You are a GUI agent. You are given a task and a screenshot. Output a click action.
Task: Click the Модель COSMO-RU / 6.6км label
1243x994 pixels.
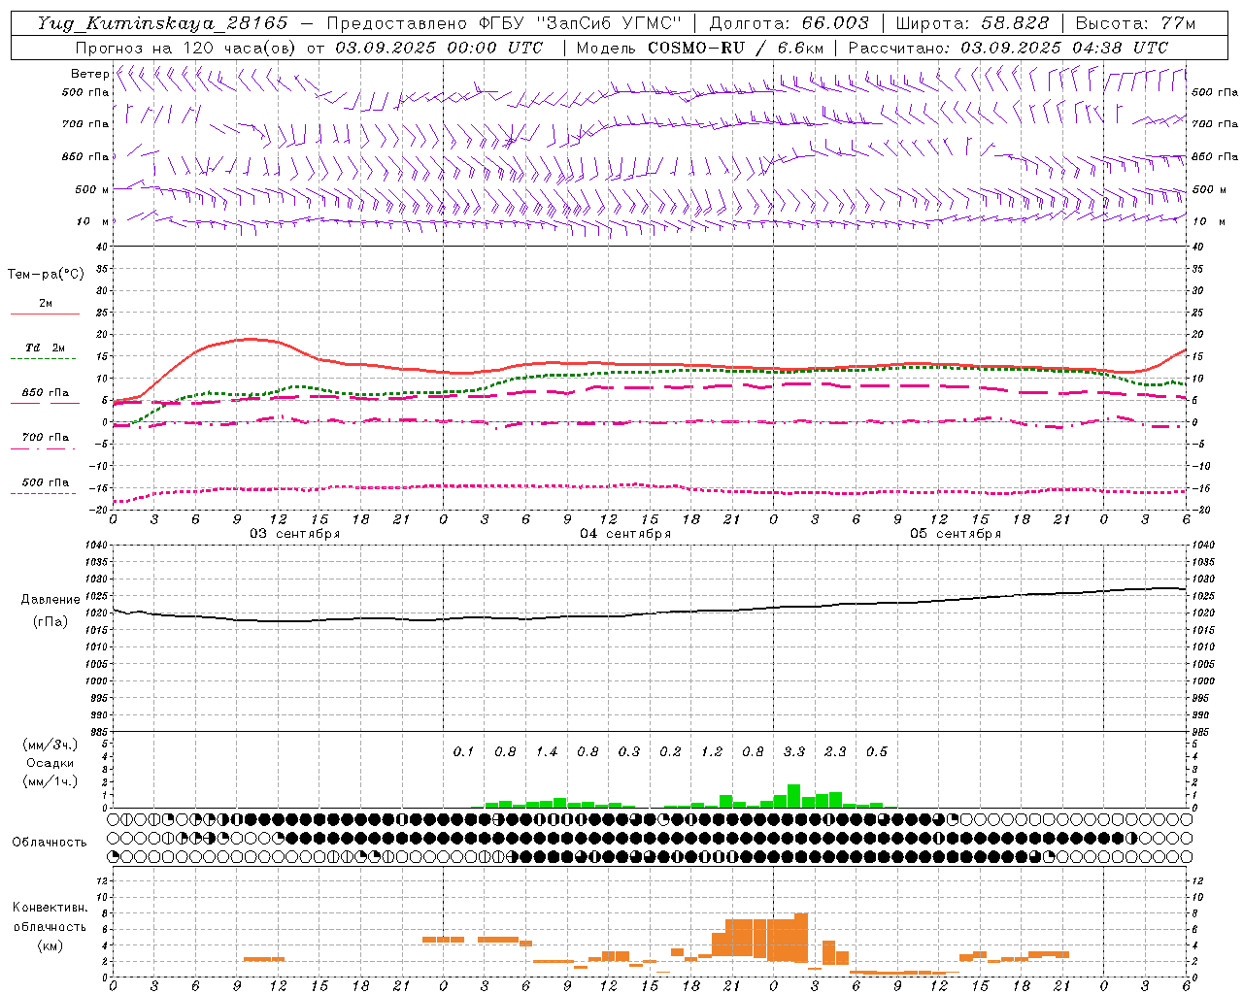tap(700, 48)
